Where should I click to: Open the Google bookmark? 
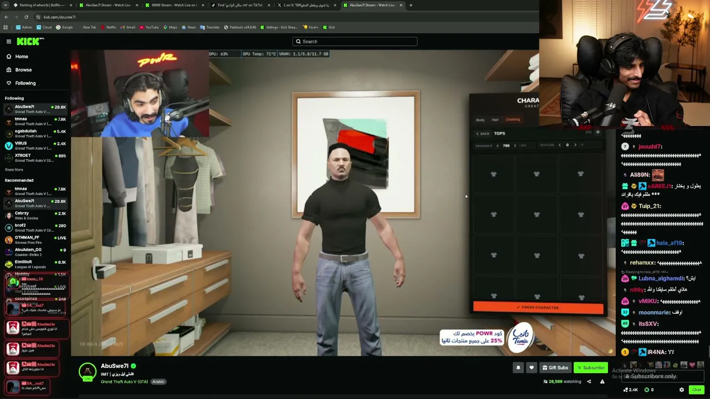click(x=64, y=27)
